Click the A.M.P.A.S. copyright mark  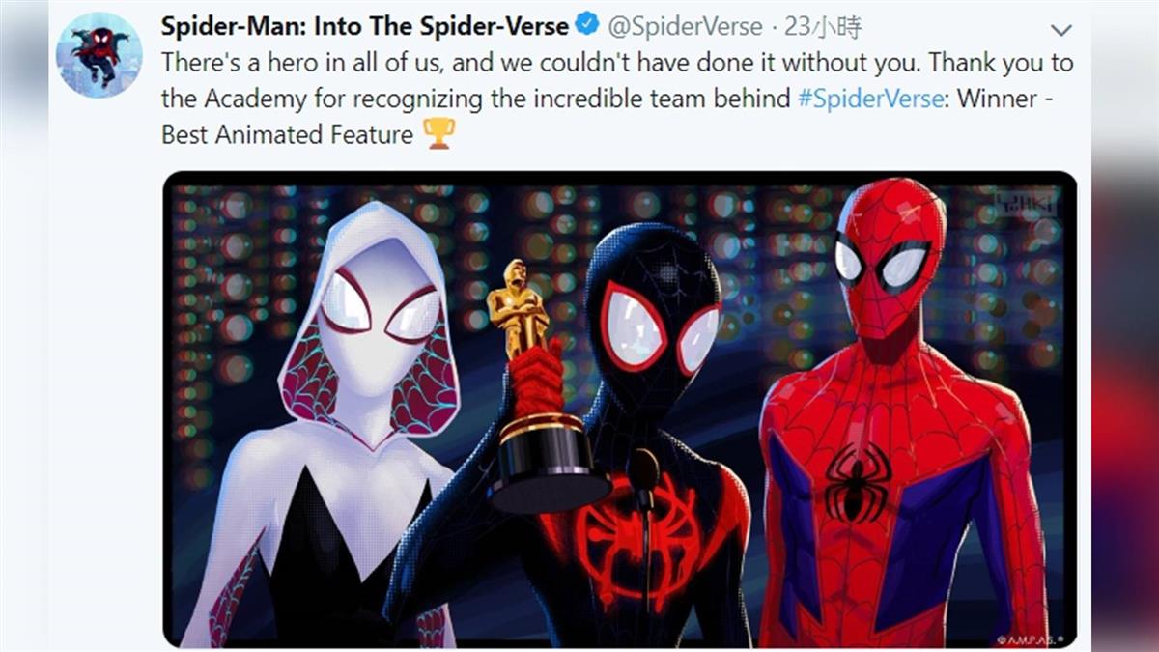(x=1032, y=638)
